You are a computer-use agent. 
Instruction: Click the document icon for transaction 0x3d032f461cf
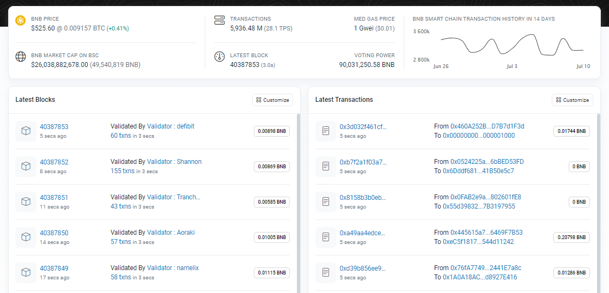(x=326, y=131)
